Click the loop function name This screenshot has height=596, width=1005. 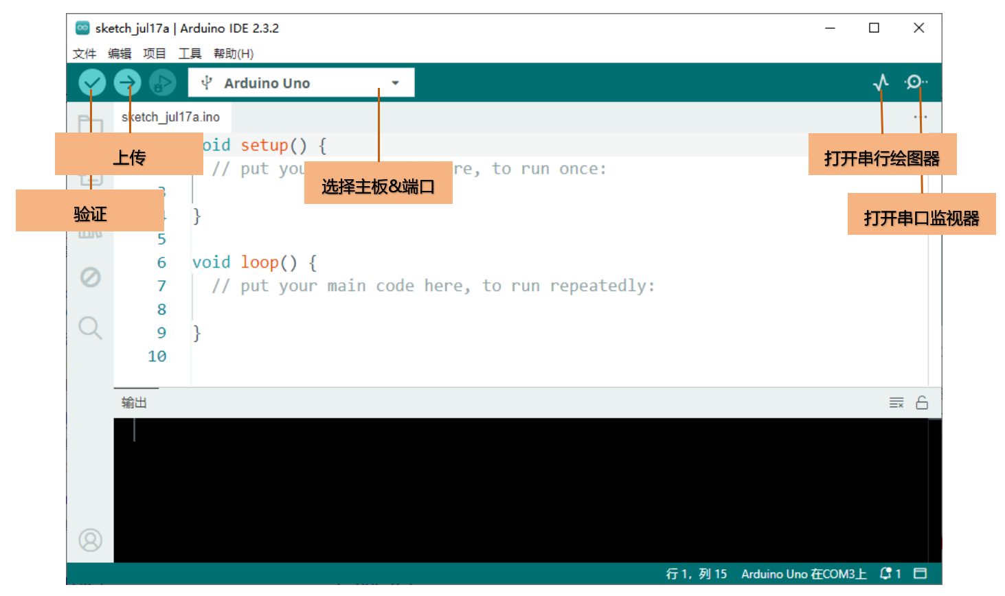coord(259,262)
